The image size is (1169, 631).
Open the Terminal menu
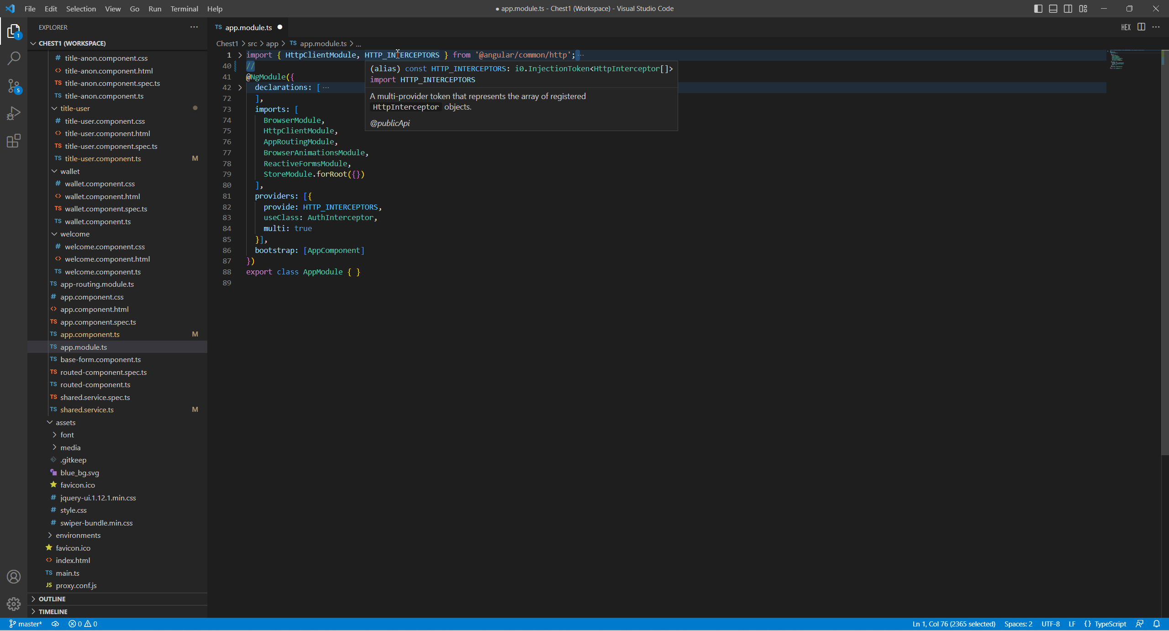184,9
